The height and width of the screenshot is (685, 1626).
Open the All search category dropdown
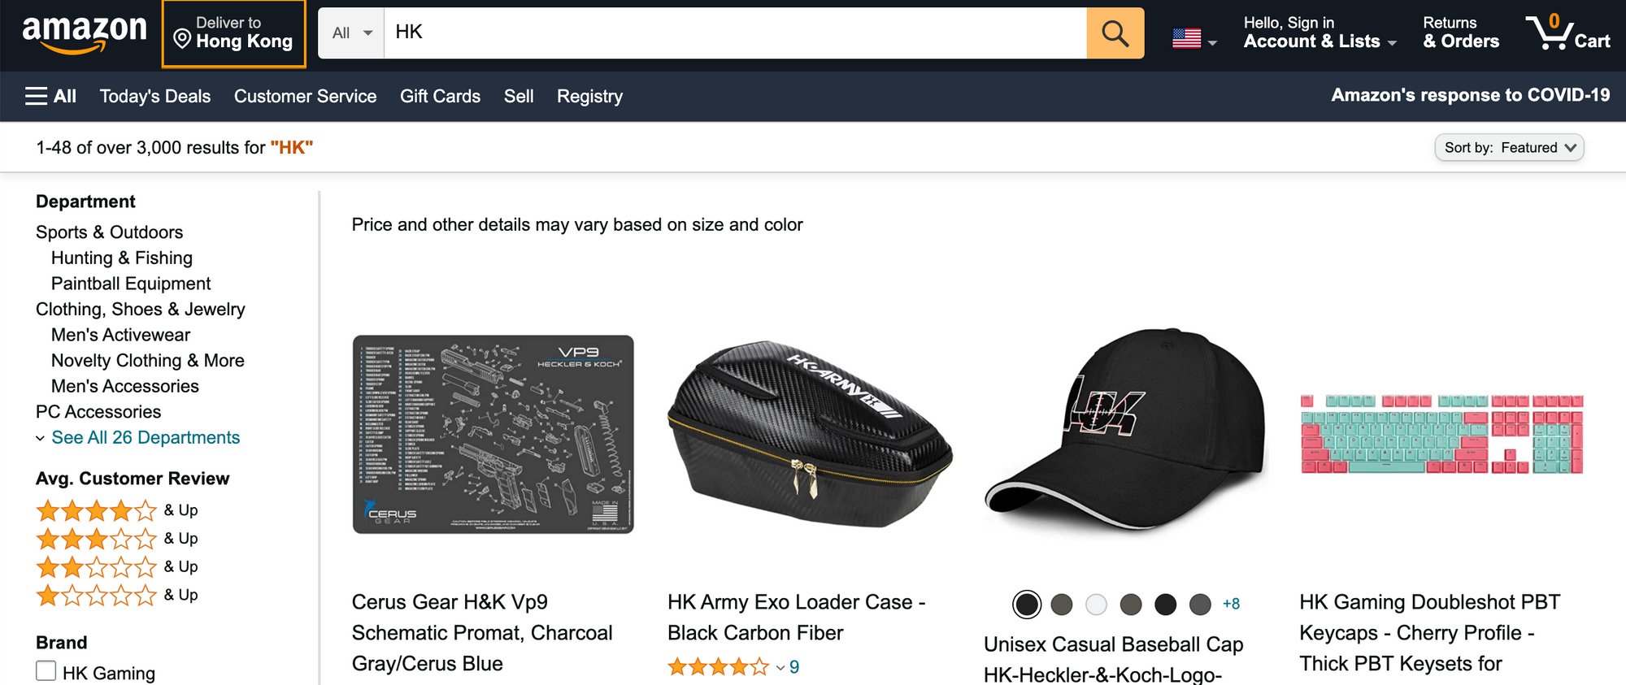(x=351, y=33)
